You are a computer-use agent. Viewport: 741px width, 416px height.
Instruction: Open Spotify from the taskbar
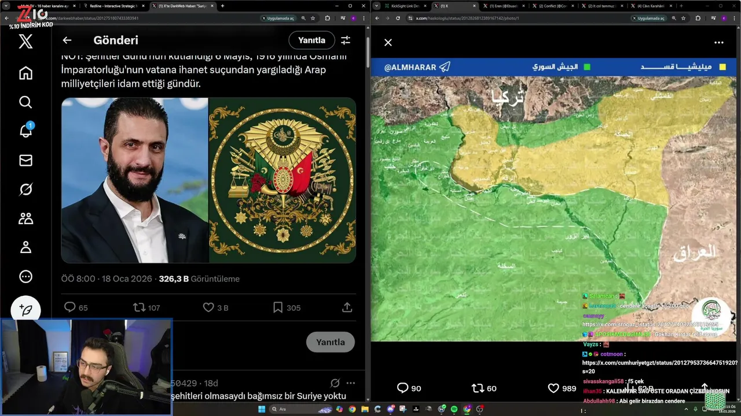454,409
